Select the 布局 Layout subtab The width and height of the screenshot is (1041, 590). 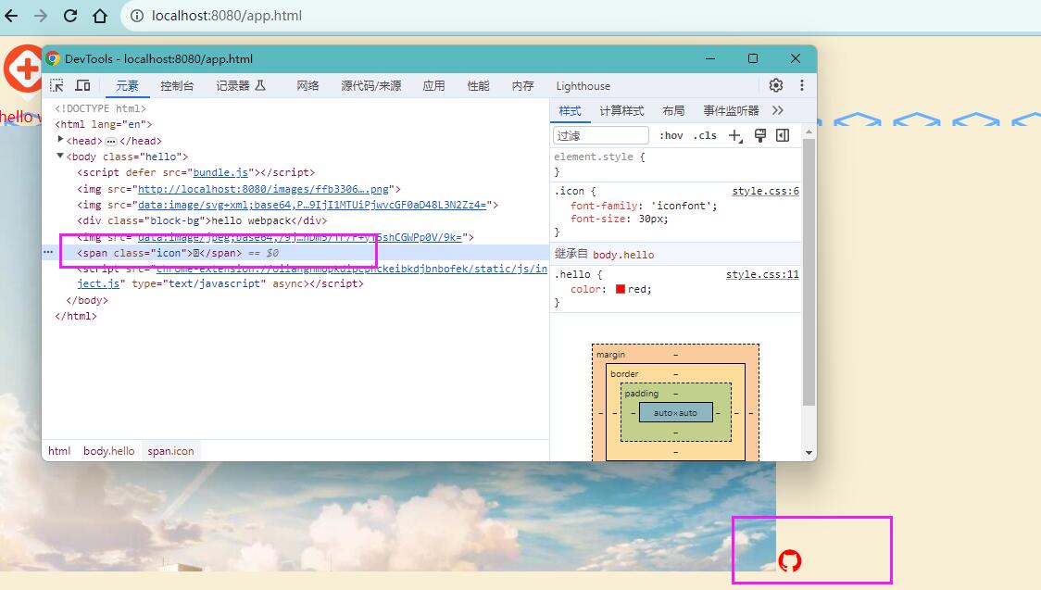tap(673, 111)
